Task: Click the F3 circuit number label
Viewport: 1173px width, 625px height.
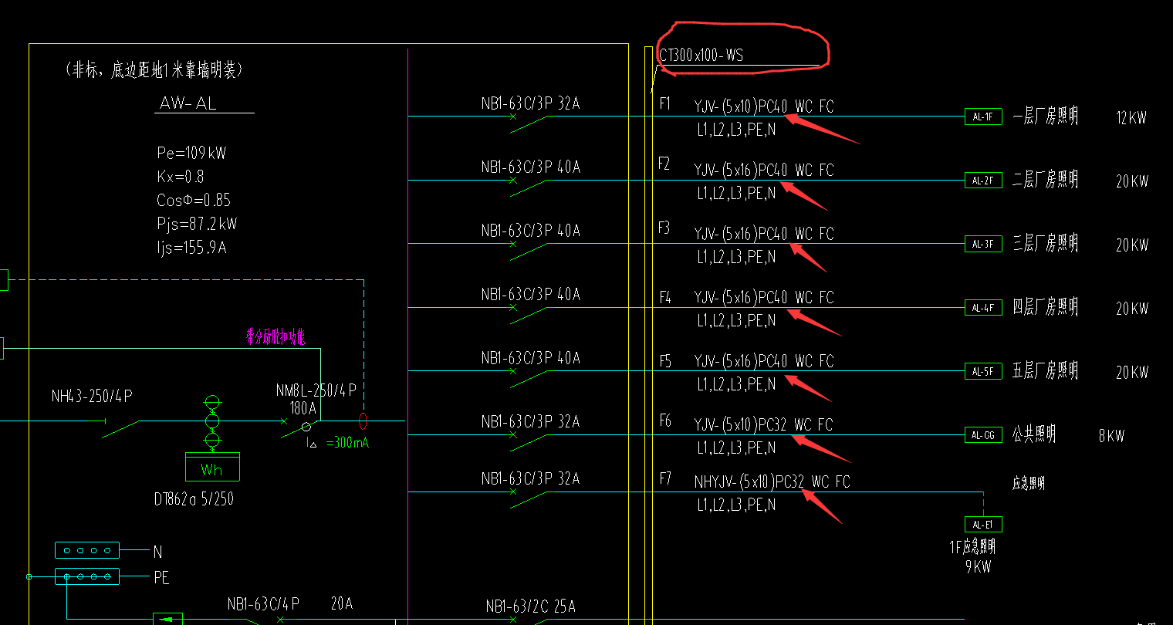Action: [x=665, y=228]
